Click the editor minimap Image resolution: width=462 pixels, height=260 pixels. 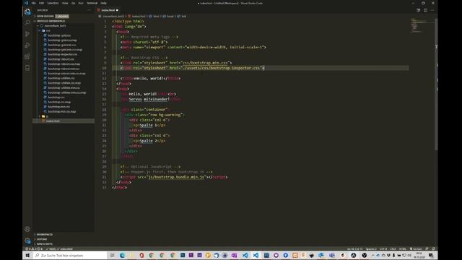pos(422,25)
